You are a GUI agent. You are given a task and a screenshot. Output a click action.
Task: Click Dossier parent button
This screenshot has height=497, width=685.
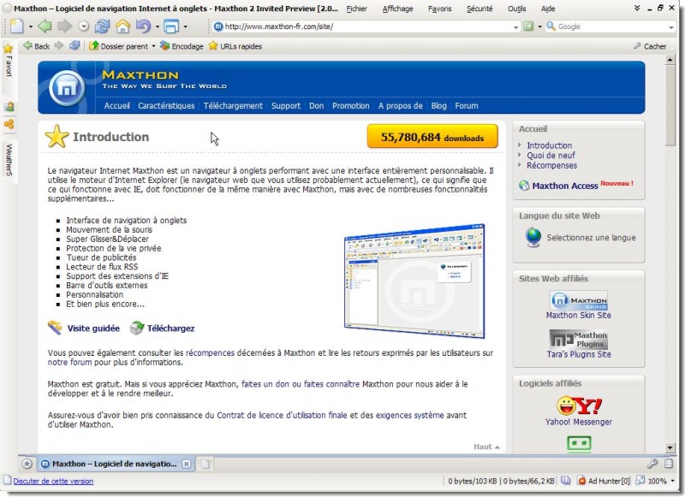[x=118, y=46]
